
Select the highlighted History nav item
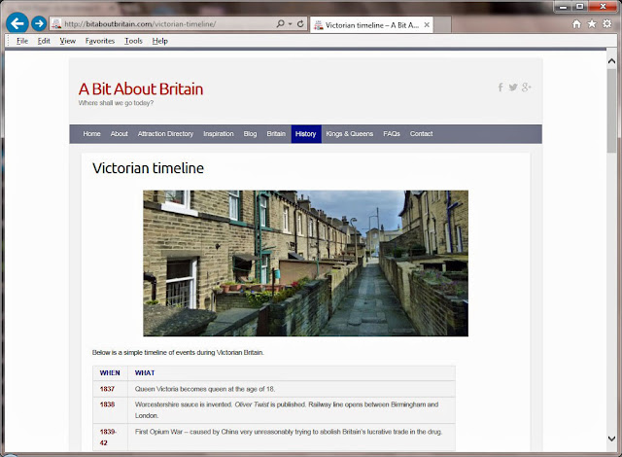point(306,134)
